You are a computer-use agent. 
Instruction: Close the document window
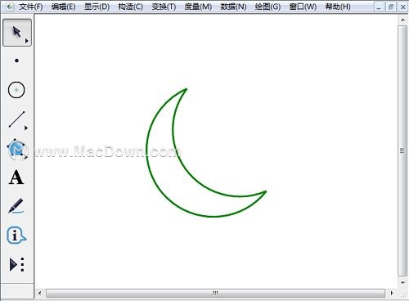pos(402,7)
